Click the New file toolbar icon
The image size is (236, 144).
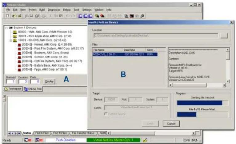(x=7, y=16)
